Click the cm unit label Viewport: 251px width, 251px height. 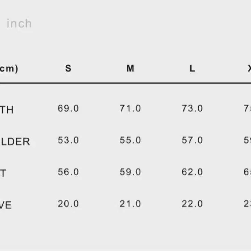point(9,69)
